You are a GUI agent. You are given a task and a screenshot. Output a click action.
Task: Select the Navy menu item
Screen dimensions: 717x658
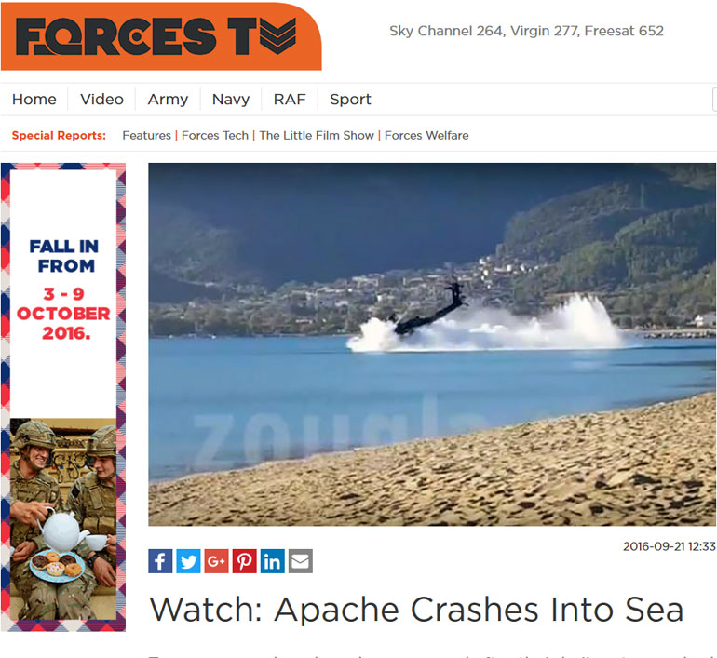pyautogui.click(x=231, y=100)
